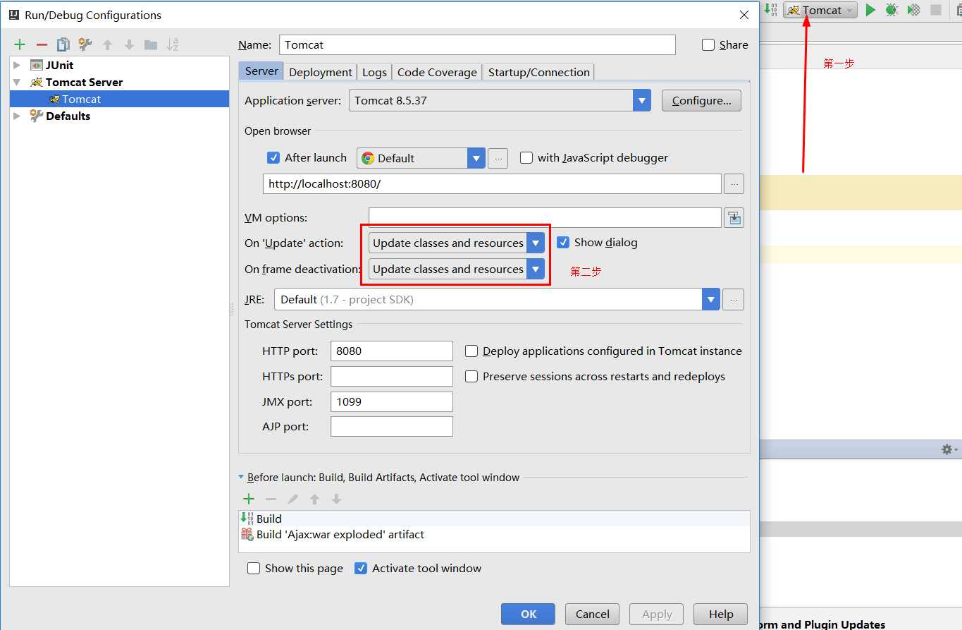The height and width of the screenshot is (630, 962).
Task: Click the JMX port field
Action: tap(392, 401)
